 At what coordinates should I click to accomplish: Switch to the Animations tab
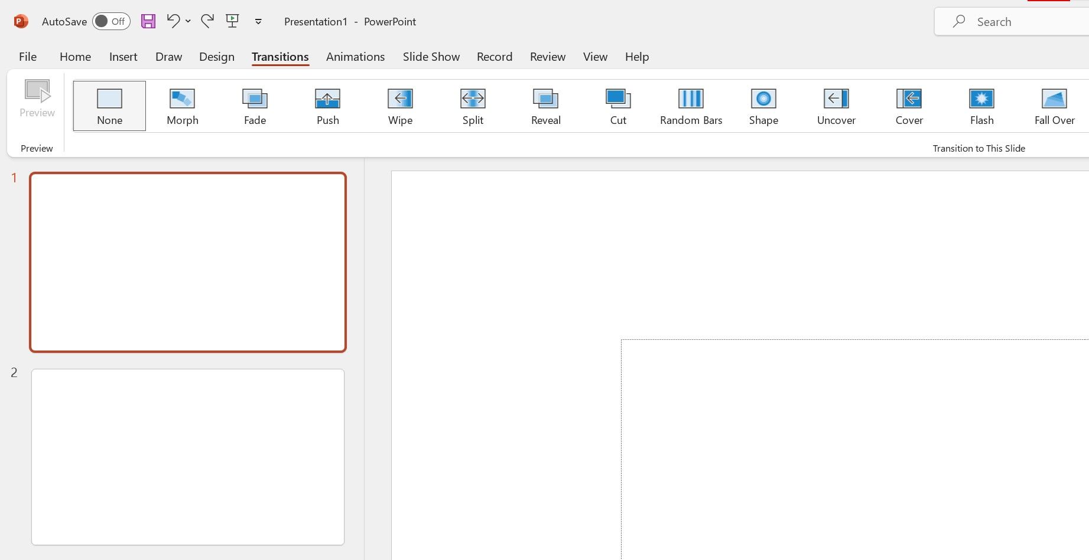(355, 57)
